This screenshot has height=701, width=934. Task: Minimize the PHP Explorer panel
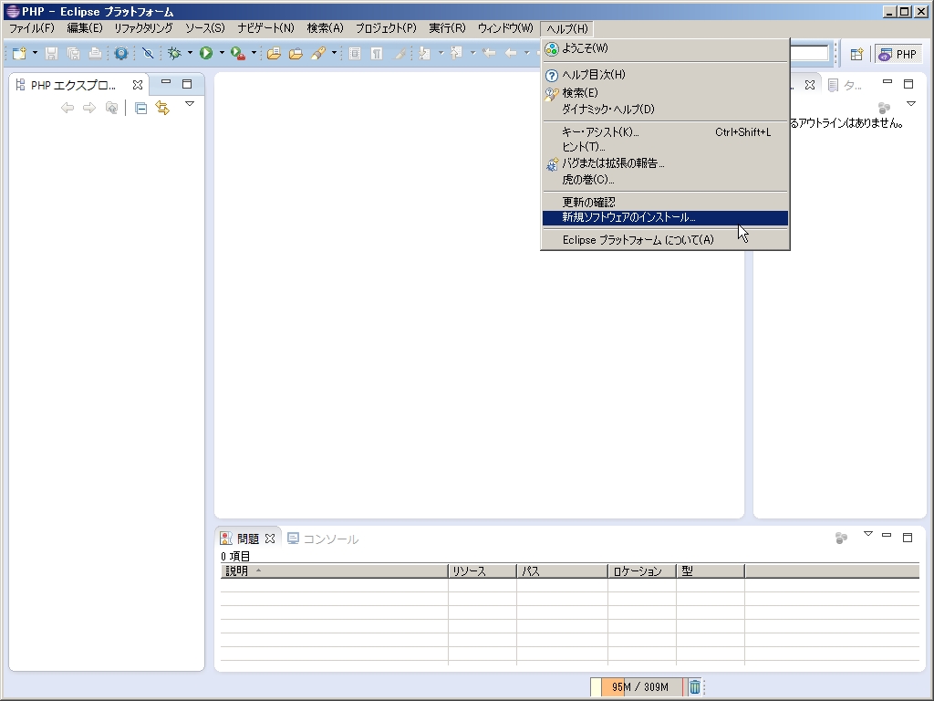click(166, 83)
